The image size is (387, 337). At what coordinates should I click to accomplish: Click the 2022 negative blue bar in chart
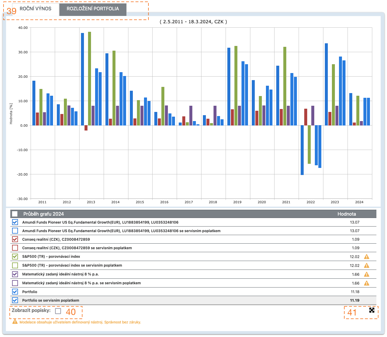pos(302,150)
